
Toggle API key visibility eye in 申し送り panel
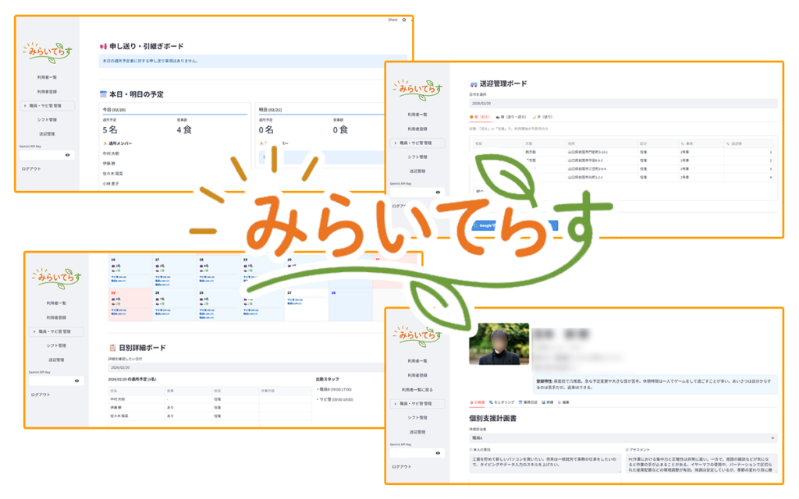pyautogui.click(x=67, y=155)
